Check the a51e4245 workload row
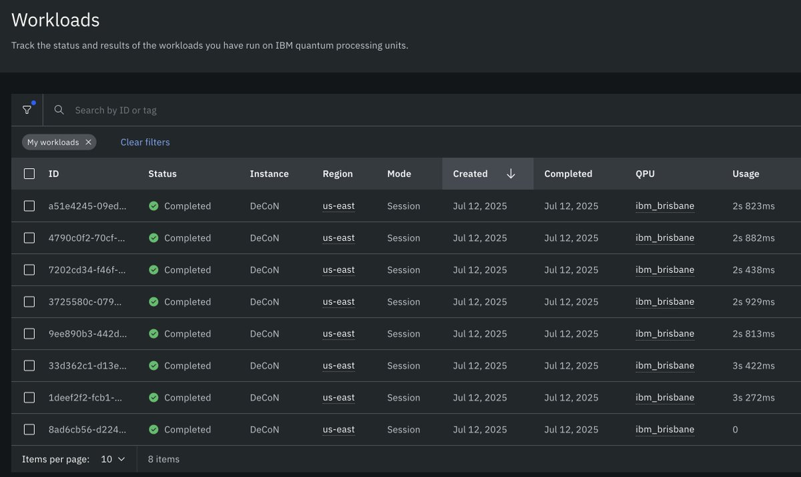Screen dimensions: 801x477 coord(29,206)
